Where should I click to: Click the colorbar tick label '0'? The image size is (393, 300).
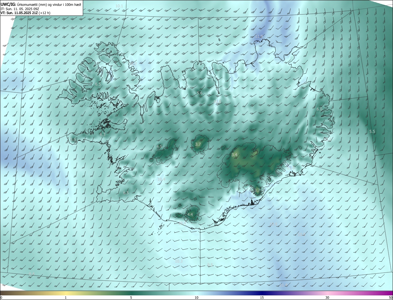coord(1,298)
